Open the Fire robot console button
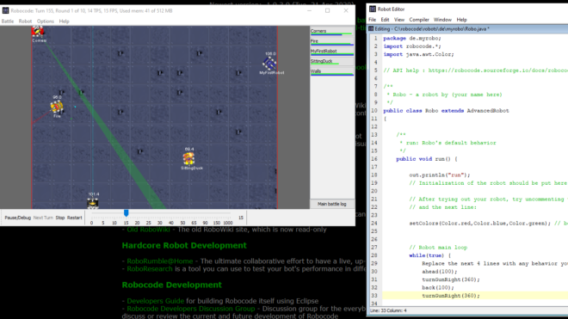Image resolution: width=568 pixels, height=319 pixels. pos(332,41)
